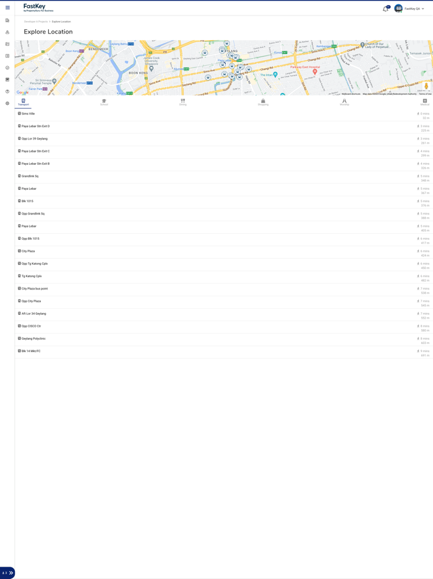The image size is (433, 579).
Task: Click The Intan map marker
Action: [x=275, y=74]
